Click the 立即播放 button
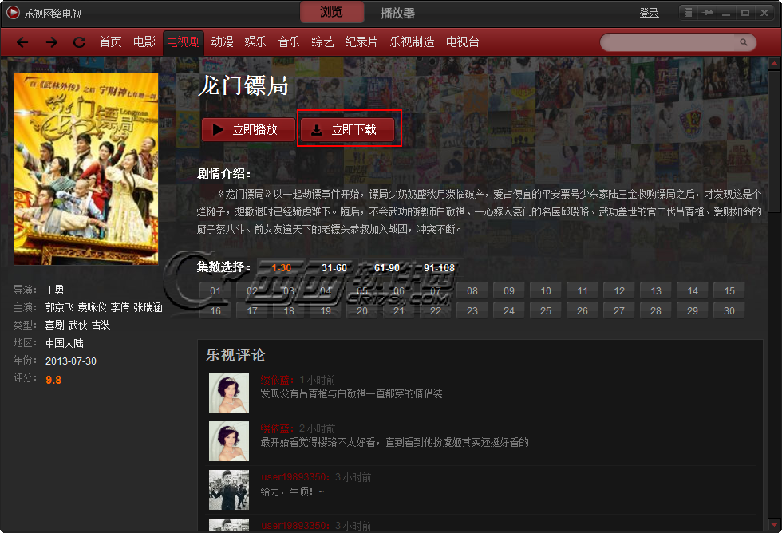782x533 pixels. coord(248,129)
